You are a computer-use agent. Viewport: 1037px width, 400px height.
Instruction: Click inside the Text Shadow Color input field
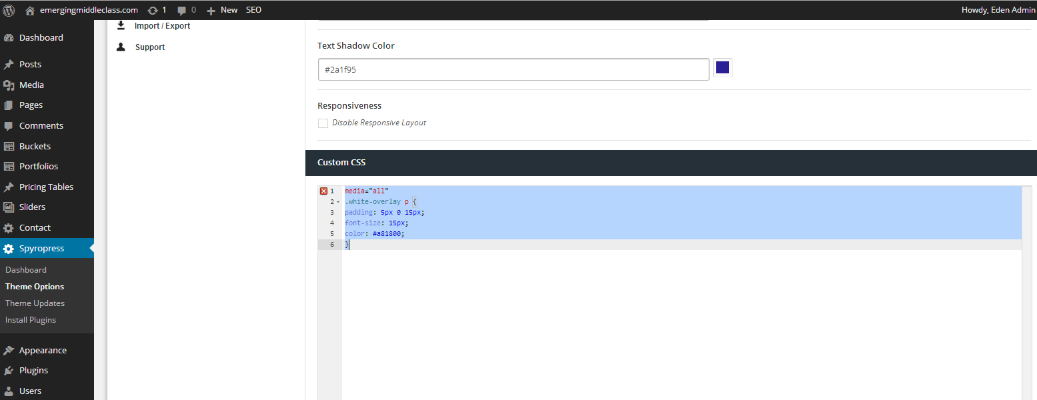pos(513,69)
